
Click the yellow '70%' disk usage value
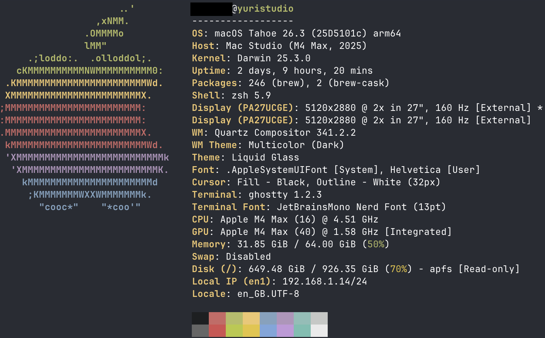tap(398, 269)
